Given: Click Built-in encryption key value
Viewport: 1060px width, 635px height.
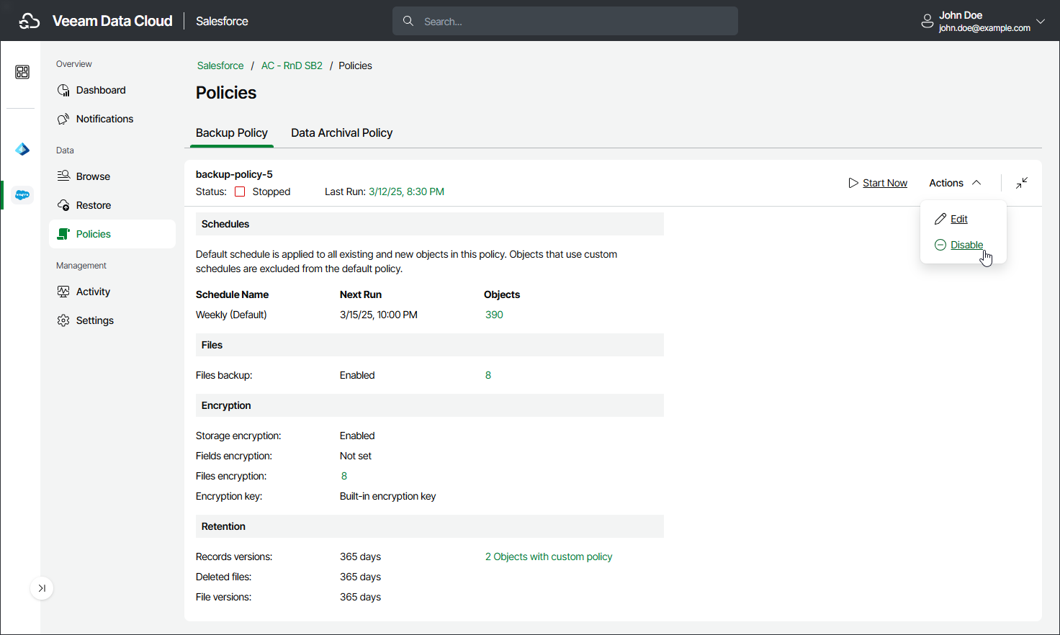Looking at the screenshot, I should click(x=387, y=496).
